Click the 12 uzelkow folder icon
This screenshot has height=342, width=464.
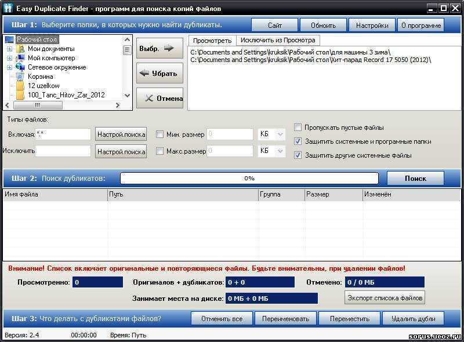[x=20, y=86]
